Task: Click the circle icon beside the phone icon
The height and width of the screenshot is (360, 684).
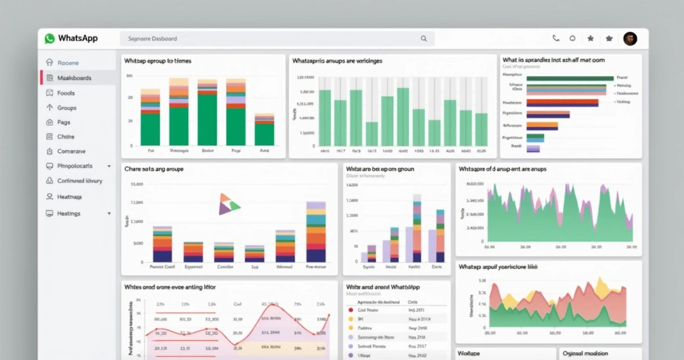Action: [x=573, y=38]
